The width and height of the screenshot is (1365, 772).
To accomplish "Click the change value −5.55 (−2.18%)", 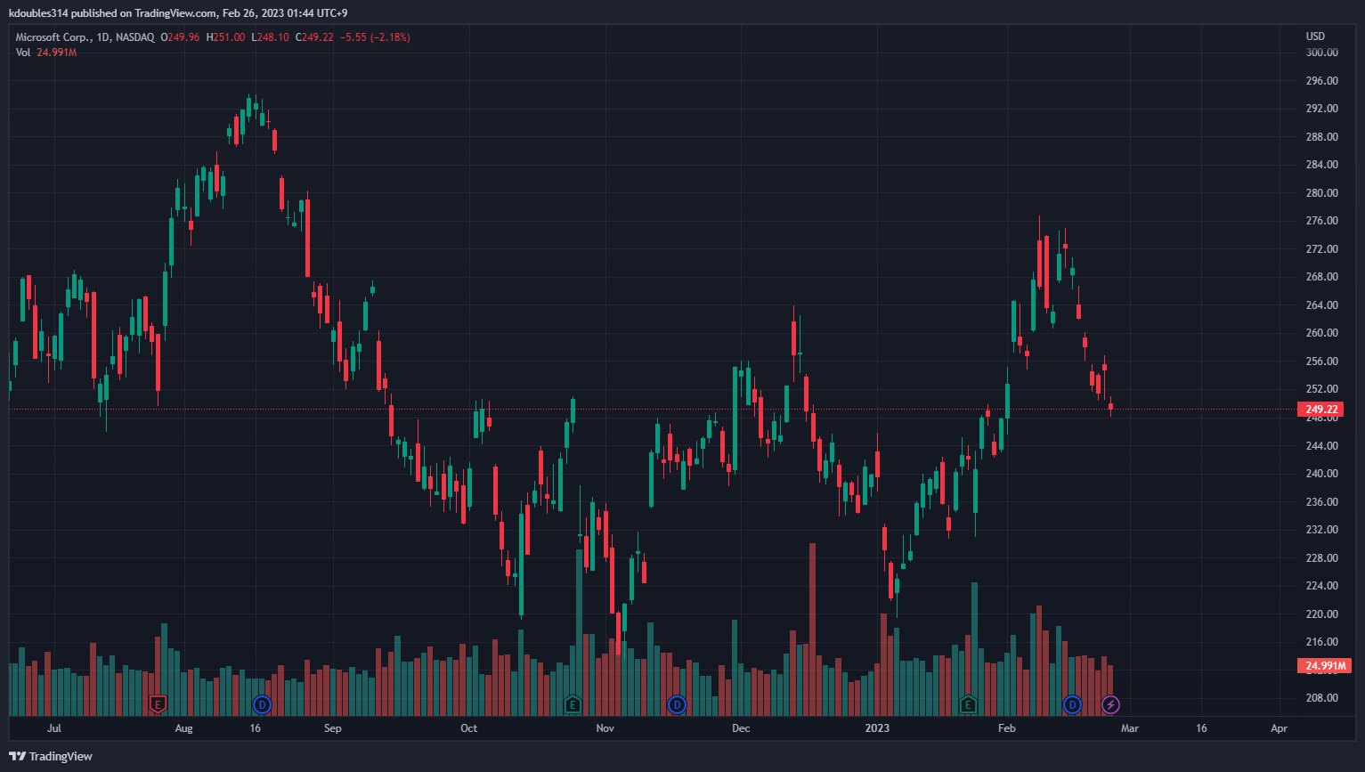I will pyautogui.click(x=375, y=37).
